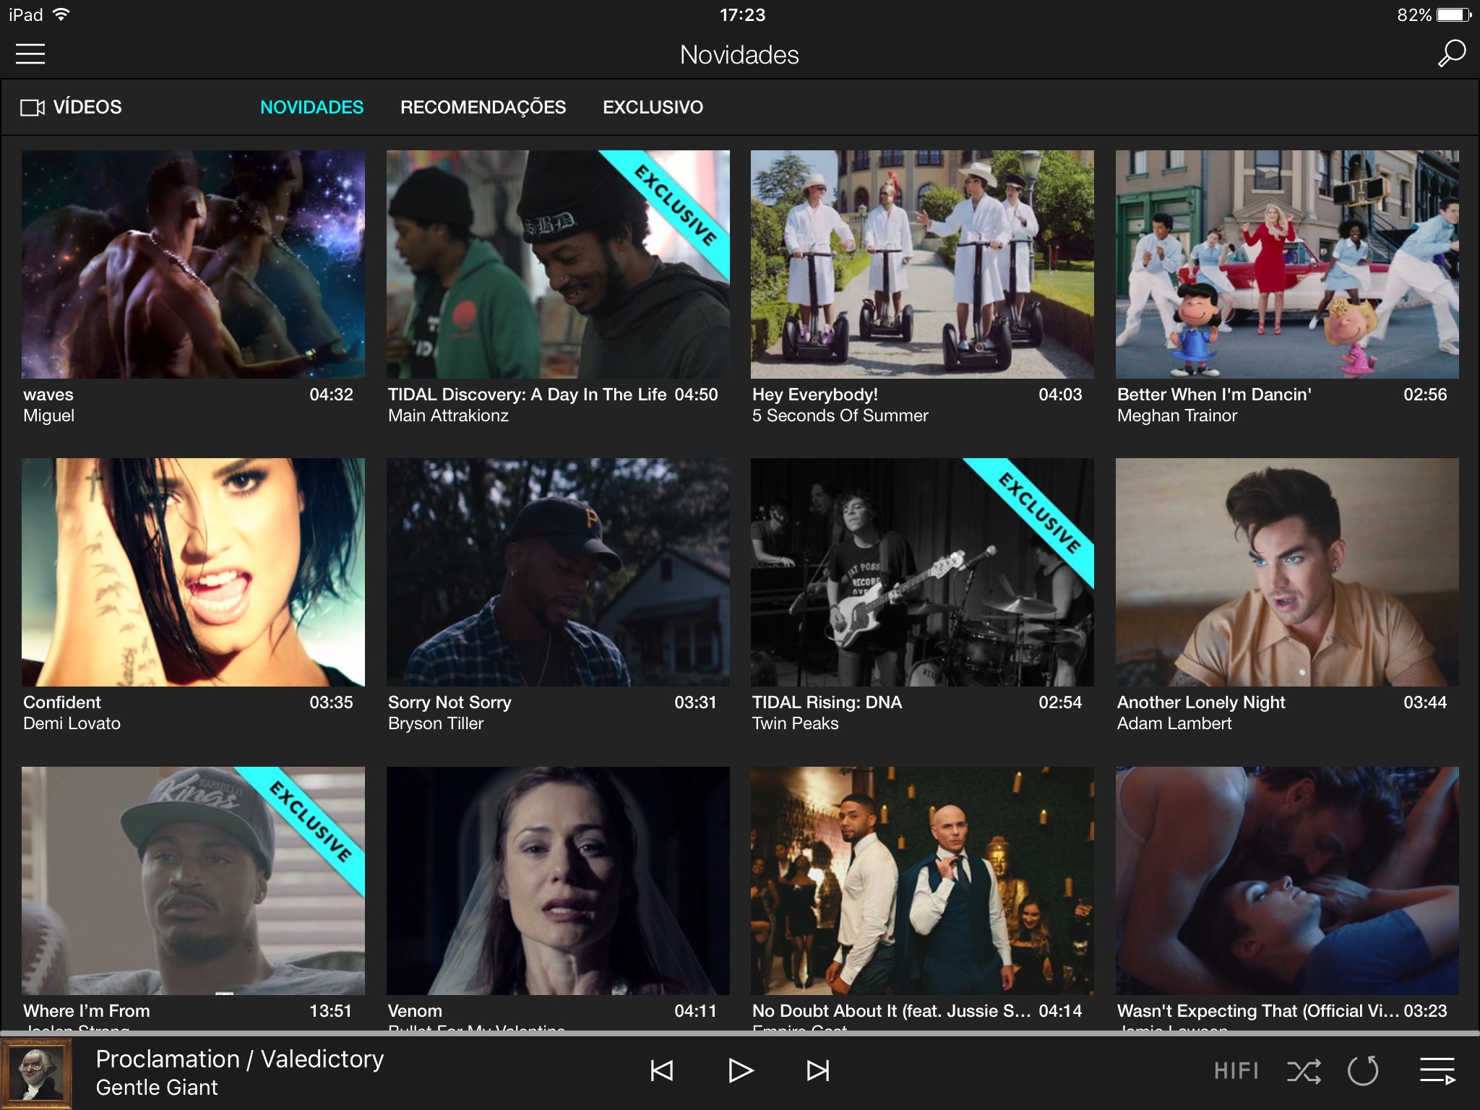Image resolution: width=1480 pixels, height=1110 pixels.
Task: Toggle HIFI quality mode
Action: [x=1236, y=1070]
